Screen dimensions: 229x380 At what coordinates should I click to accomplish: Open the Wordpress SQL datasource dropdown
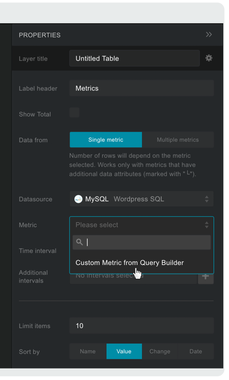point(141,199)
